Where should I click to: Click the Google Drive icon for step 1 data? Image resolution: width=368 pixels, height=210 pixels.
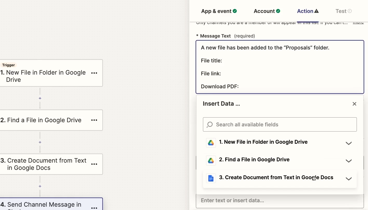(x=211, y=143)
